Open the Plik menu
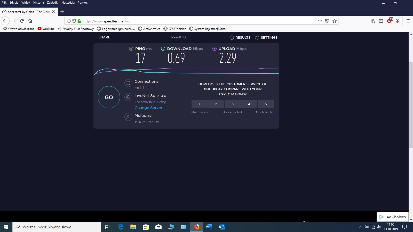 (x=4, y=3)
